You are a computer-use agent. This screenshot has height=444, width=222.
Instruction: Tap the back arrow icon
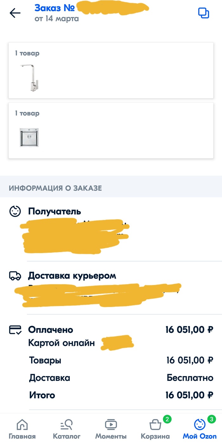(x=15, y=13)
